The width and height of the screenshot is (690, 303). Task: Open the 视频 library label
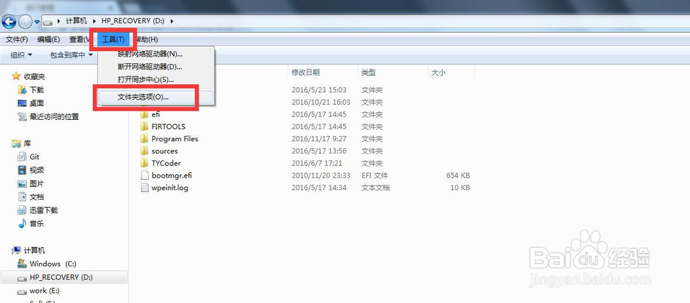pyautogui.click(x=37, y=170)
